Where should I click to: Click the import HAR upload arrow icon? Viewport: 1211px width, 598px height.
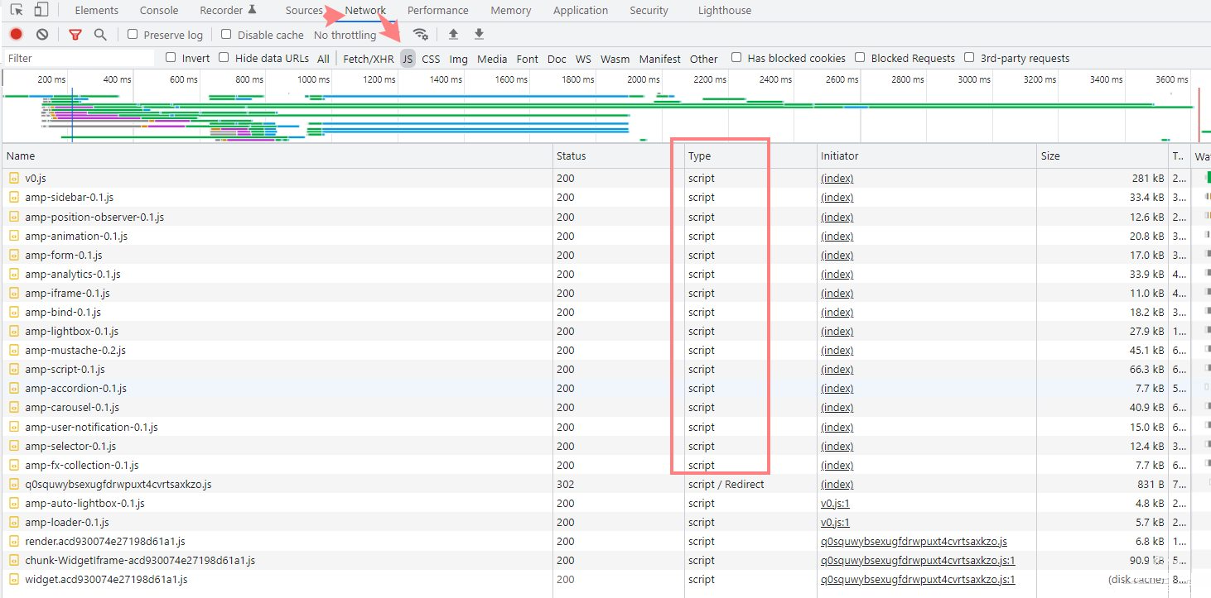coord(453,35)
